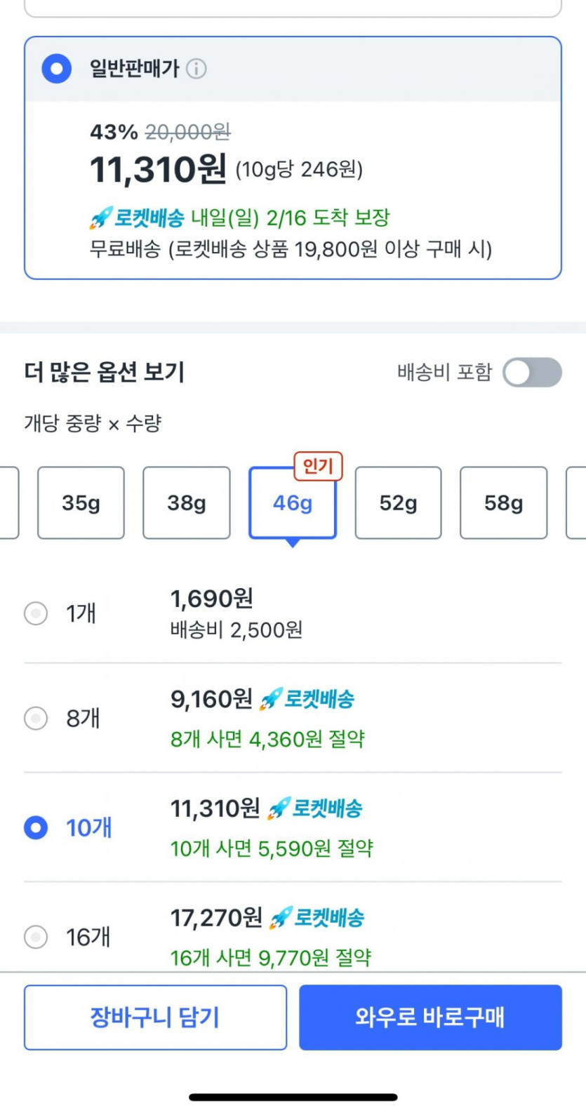
Task: Select the 38g weight option
Action: (x=187, y=503)
